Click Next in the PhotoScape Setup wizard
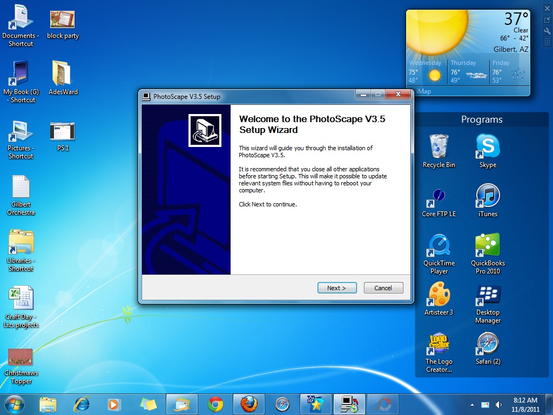This screenshot has height=415, width=553. click(x=337, y=287)
